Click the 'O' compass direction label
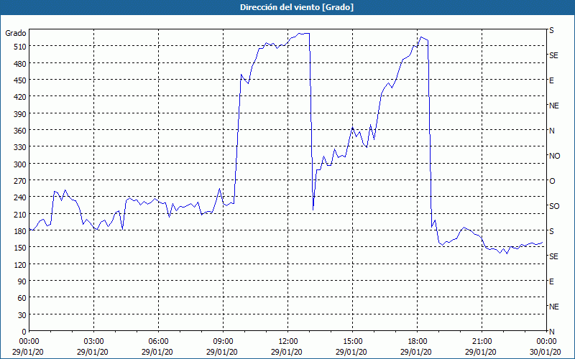This screenshot has width=575, height=359. click(x=552, y=181)
